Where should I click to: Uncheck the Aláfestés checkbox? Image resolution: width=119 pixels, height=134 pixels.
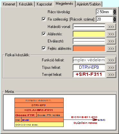point(44,34)
